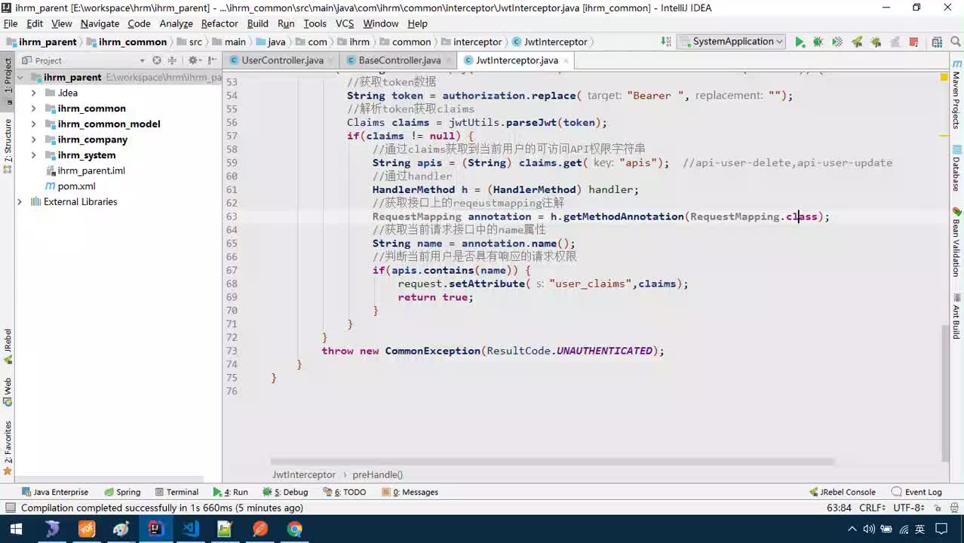Image resolution: width=964 pixels, height=543 pixels.
Task: Click the inspection indicator at the top of the editor gutter
Action: pyautogui.click(x=944, y=77)
